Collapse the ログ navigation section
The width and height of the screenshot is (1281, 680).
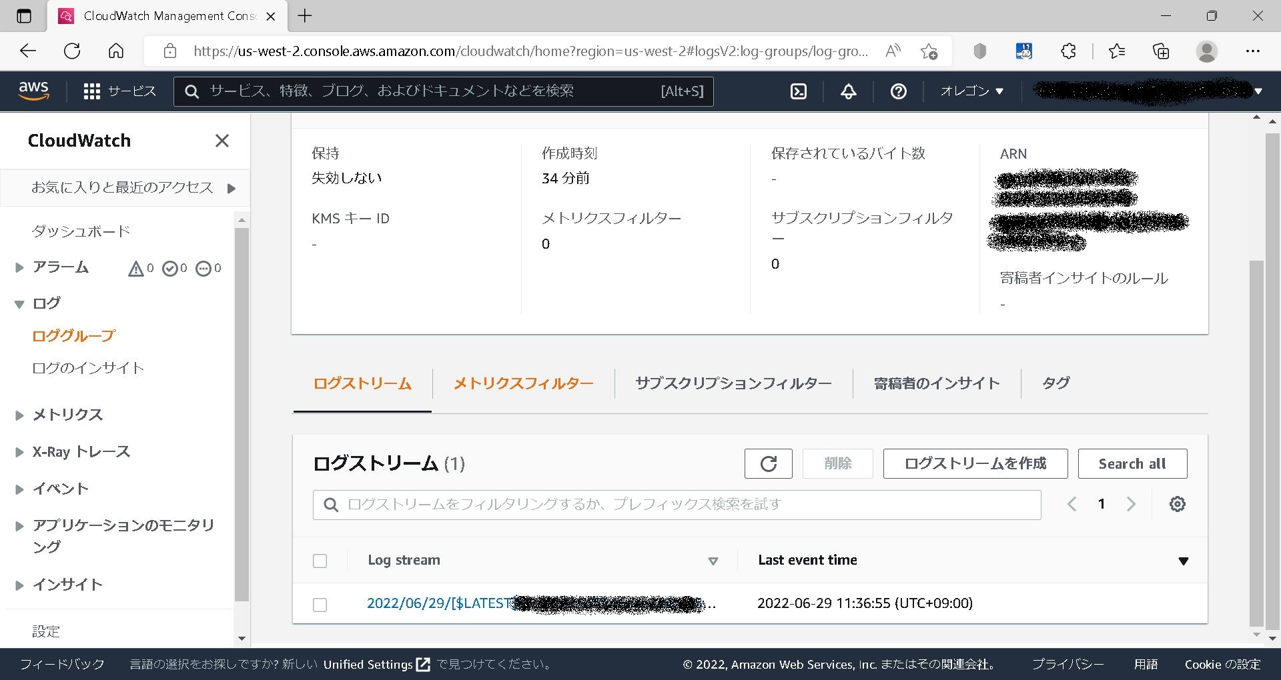click(x=19, y=304)
